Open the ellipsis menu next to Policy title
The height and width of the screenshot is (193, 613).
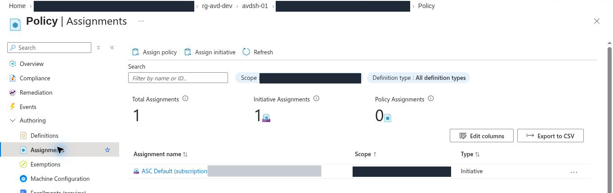141,21
